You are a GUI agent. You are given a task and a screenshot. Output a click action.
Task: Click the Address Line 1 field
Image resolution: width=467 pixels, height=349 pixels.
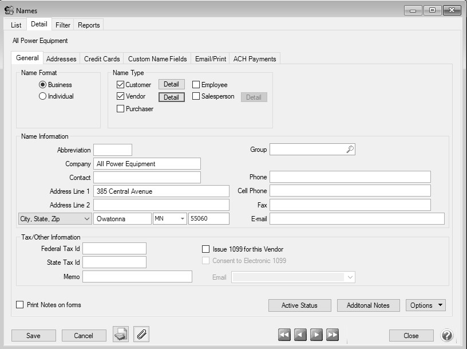point(161,191)
